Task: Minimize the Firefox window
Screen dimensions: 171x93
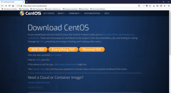Action: [158, 2]
